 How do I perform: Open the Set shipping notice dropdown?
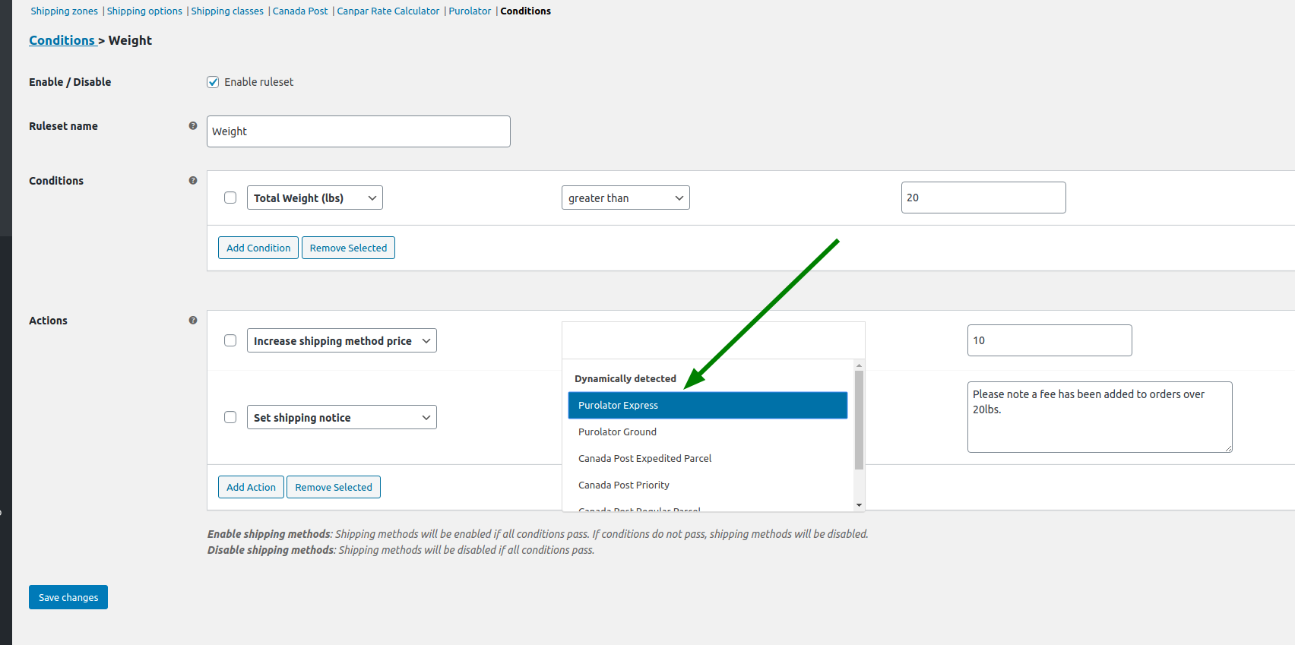point(342,417)
